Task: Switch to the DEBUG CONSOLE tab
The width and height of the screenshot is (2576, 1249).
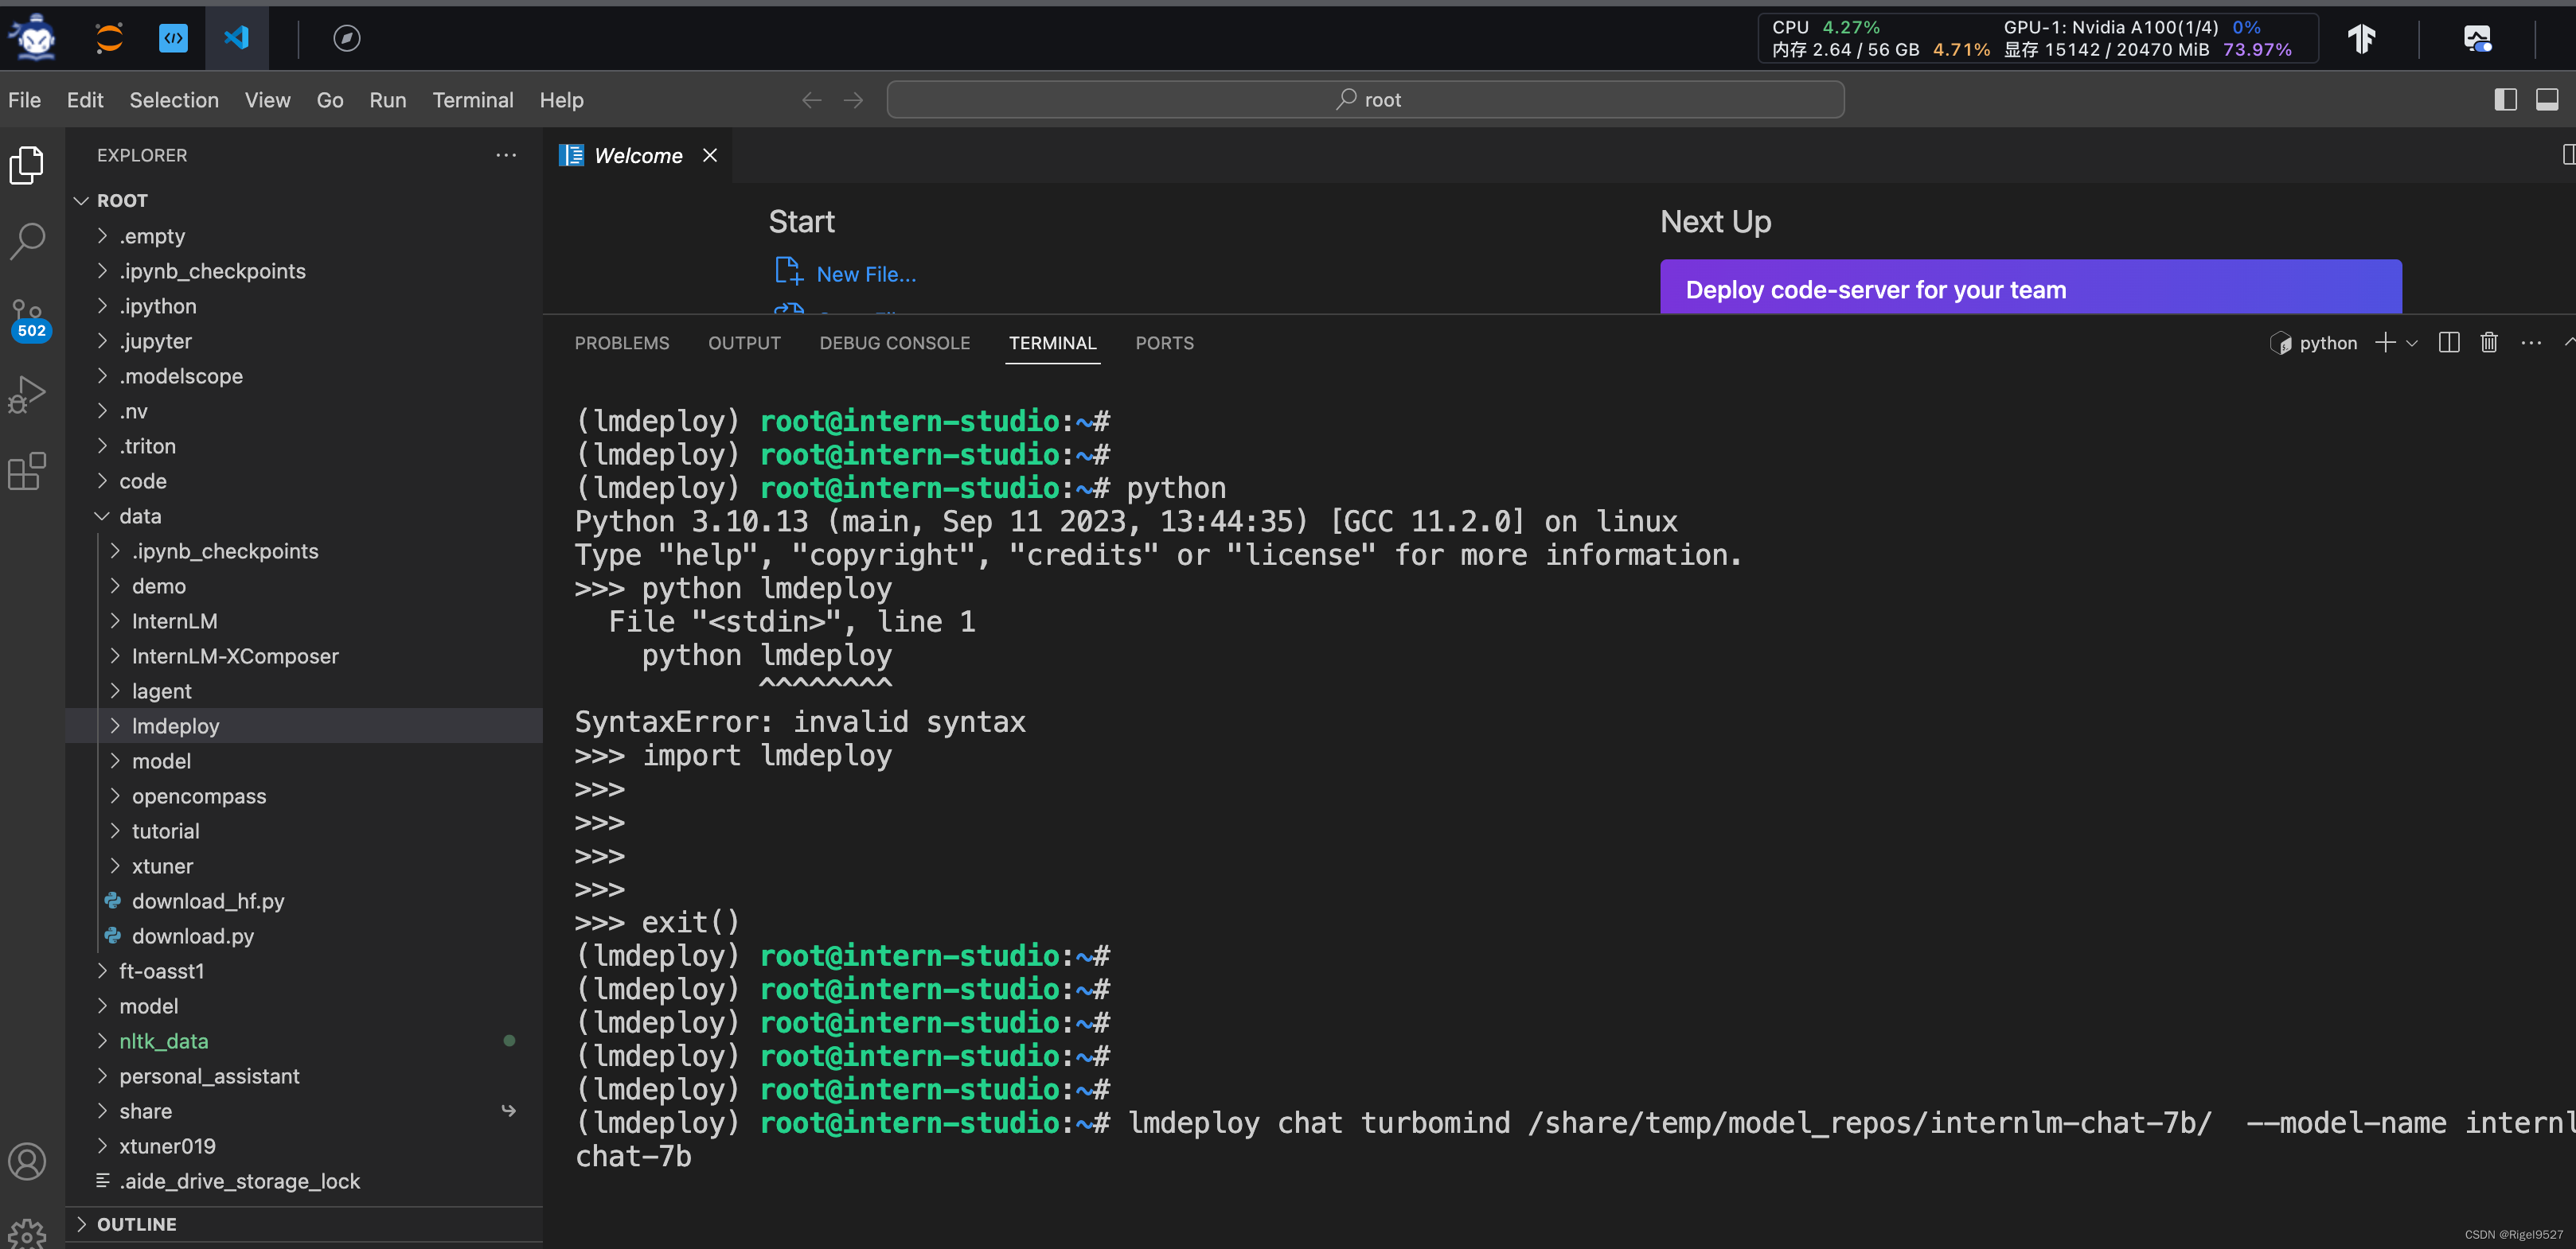Action: (894, 343)
